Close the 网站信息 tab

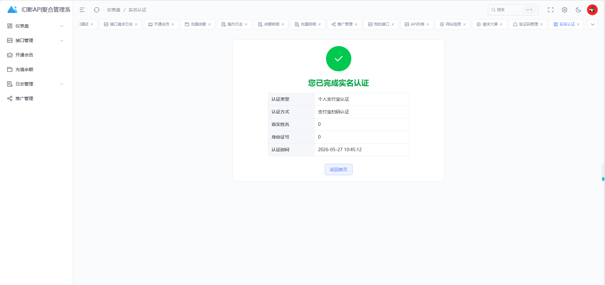pos(464,24)
